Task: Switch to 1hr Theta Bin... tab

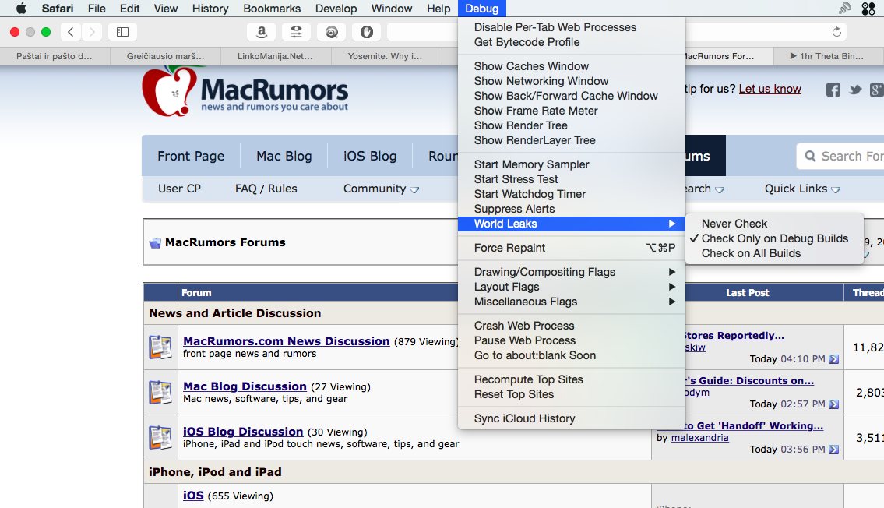Action: [x=828, y=56]
